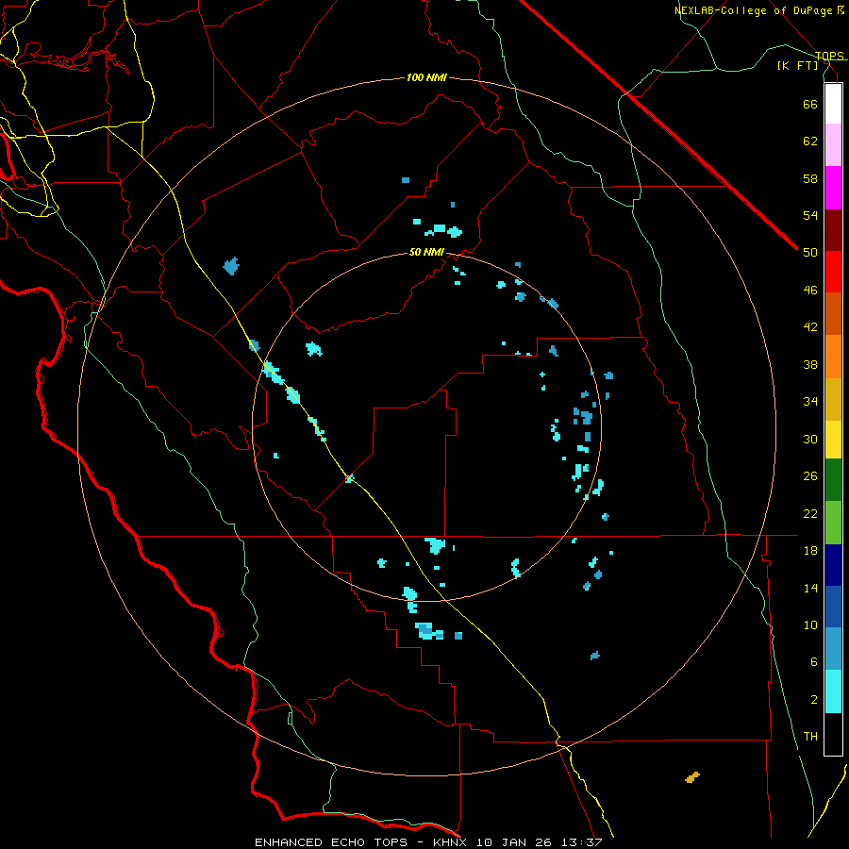849x849 pixels.
Task: Click the TH legend label
Action: pos(810,737)
